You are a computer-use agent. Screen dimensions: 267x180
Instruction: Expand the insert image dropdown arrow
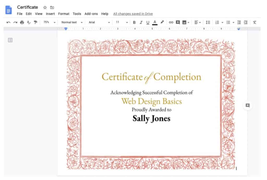tap(188, 23)
